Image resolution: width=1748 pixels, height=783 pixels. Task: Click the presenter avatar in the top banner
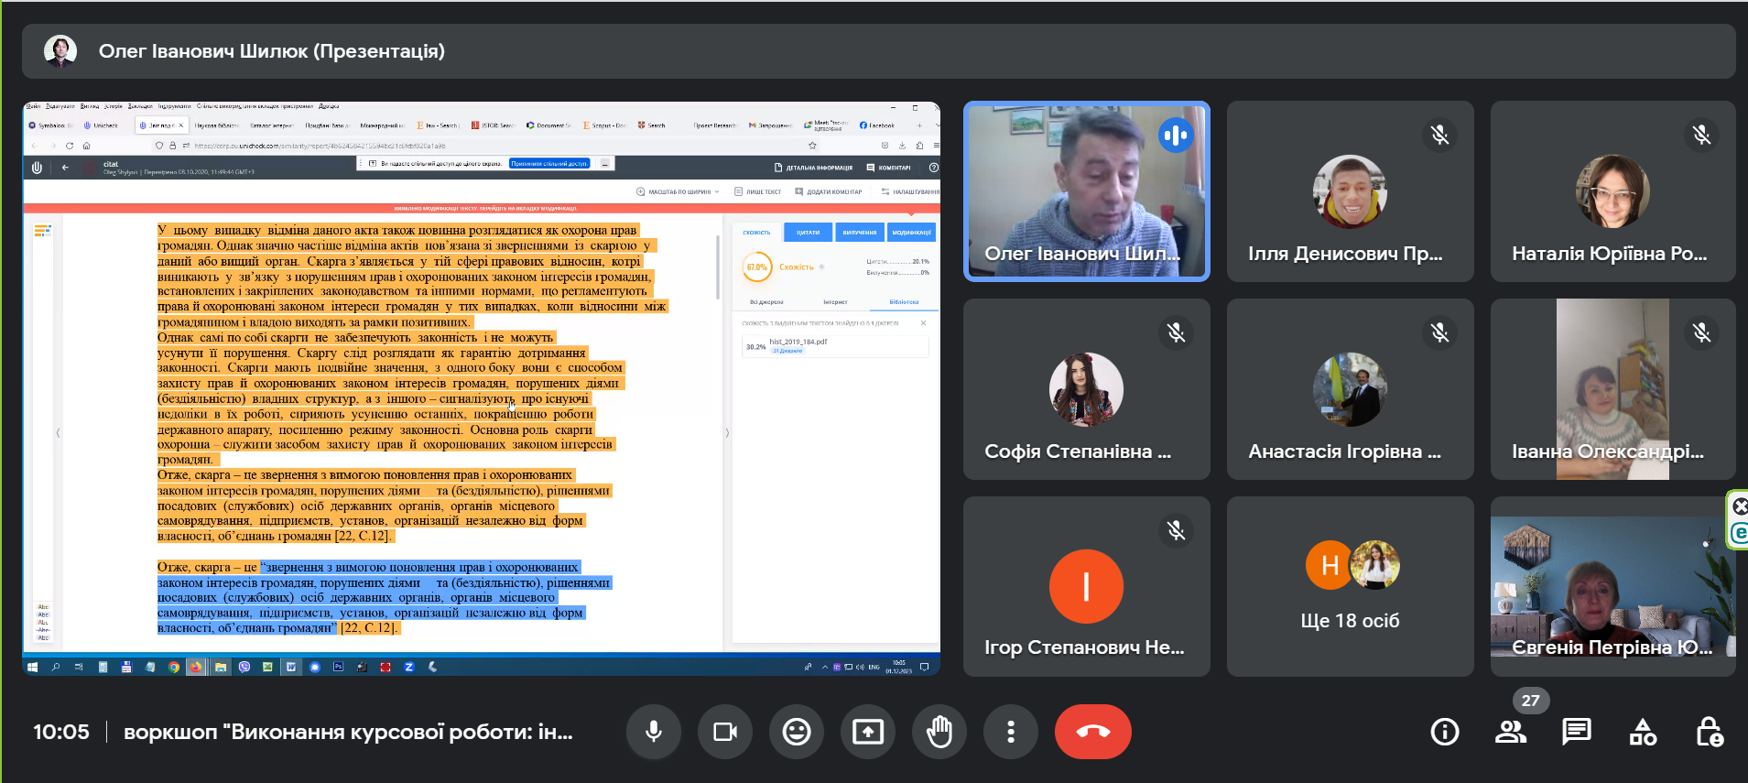60,51
